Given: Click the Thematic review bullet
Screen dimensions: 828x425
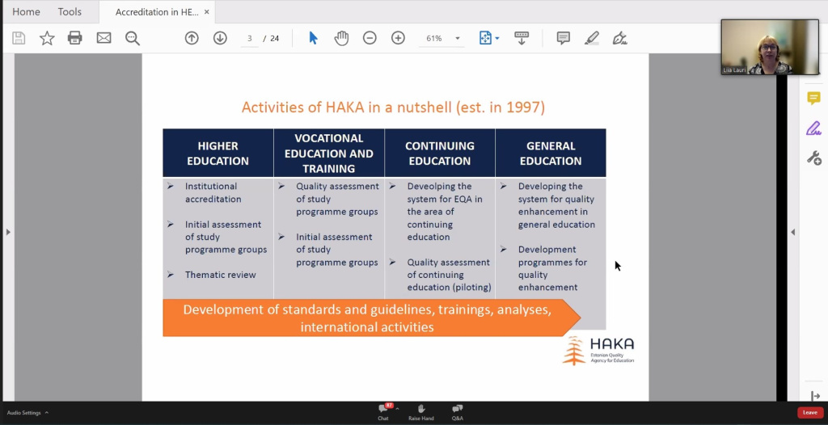Looking at the screenshot, I should click(x=220, y=275).
